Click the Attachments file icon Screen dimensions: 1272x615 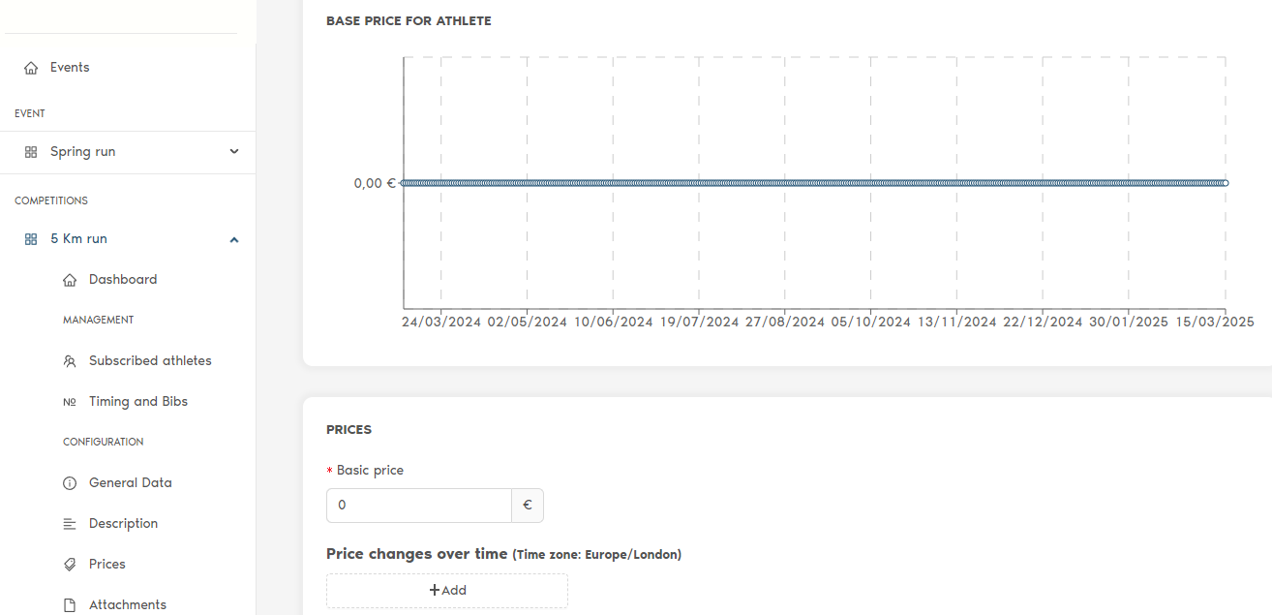pos(70,605)
